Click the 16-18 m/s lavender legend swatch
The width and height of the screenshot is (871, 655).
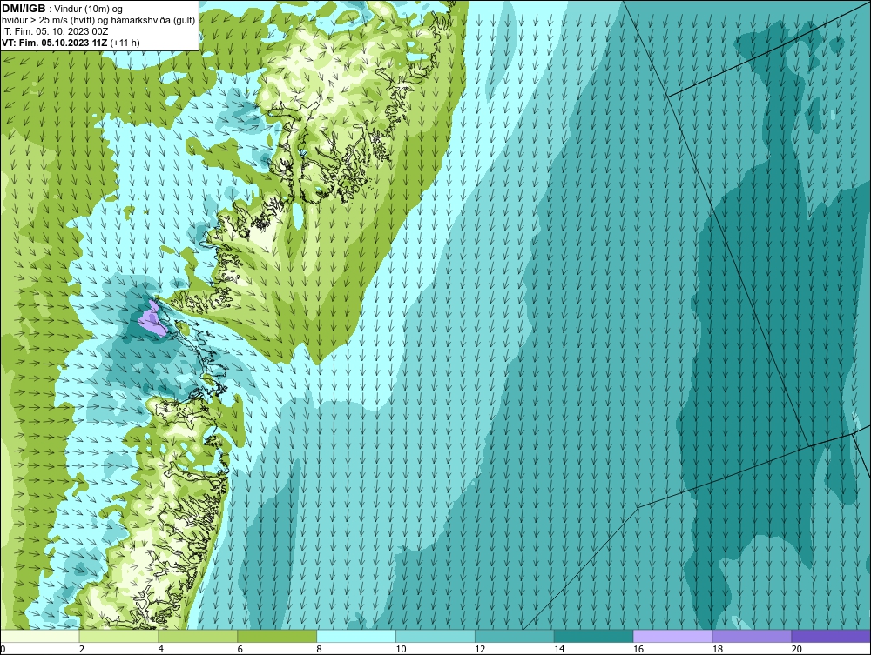click(672, 636)
